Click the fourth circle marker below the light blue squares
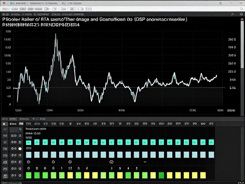The image size is (245, 184). pos(111,162)
